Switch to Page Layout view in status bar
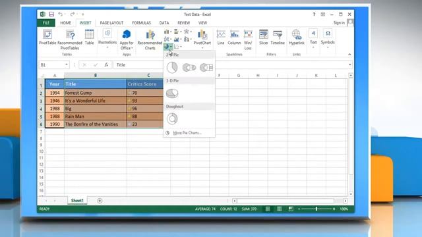This screenshot has height=237, width=422. pyautogui.click(x=280, y=209)
